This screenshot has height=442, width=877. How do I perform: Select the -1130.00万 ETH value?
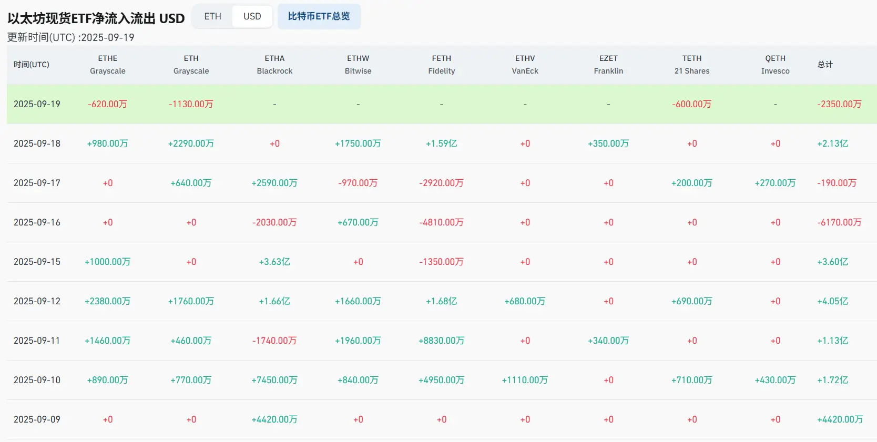point(191,104)
